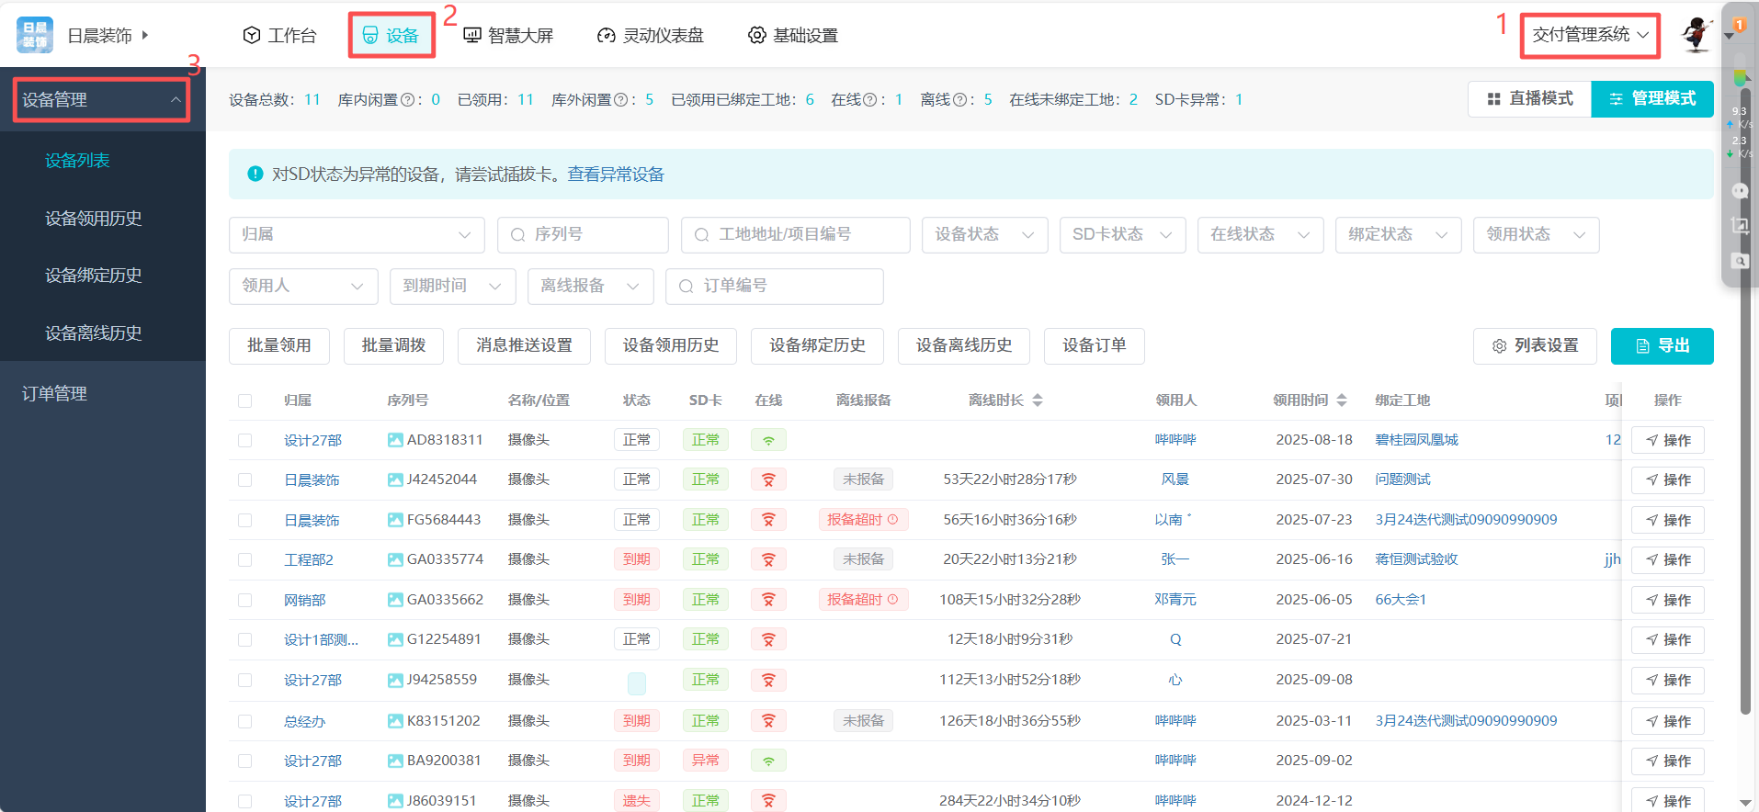Click the device image icon for BA9200381
Screen dimensions: 1759x812
click(395, 761)
